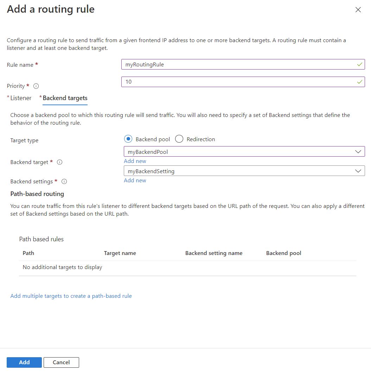Screen dimensions: 371x373
Task: Select the Redirection radio button
Action: [x=179, y=139]
